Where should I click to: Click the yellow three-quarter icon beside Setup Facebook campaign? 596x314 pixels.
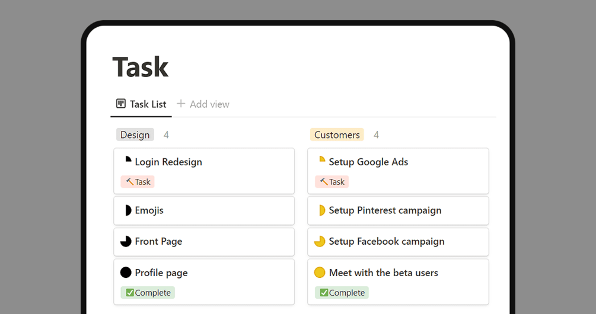(x=320, y=242)
